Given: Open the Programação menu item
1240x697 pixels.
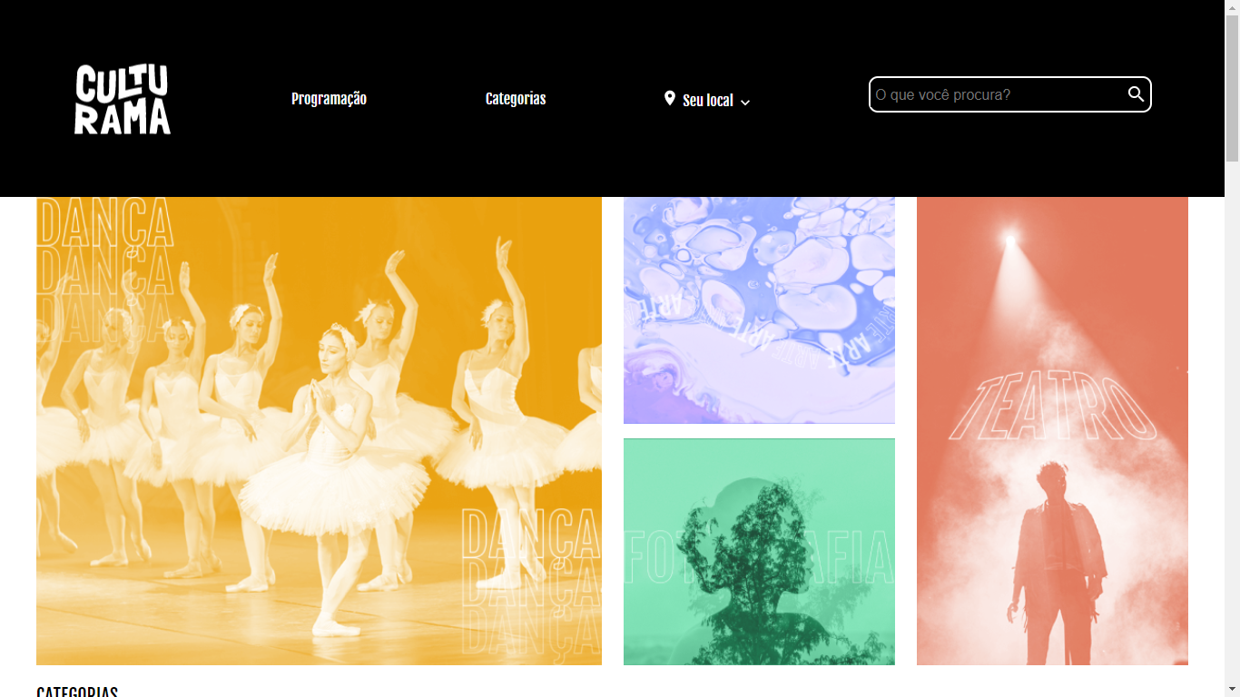Looking at the screenshot, I should [329, 99].
